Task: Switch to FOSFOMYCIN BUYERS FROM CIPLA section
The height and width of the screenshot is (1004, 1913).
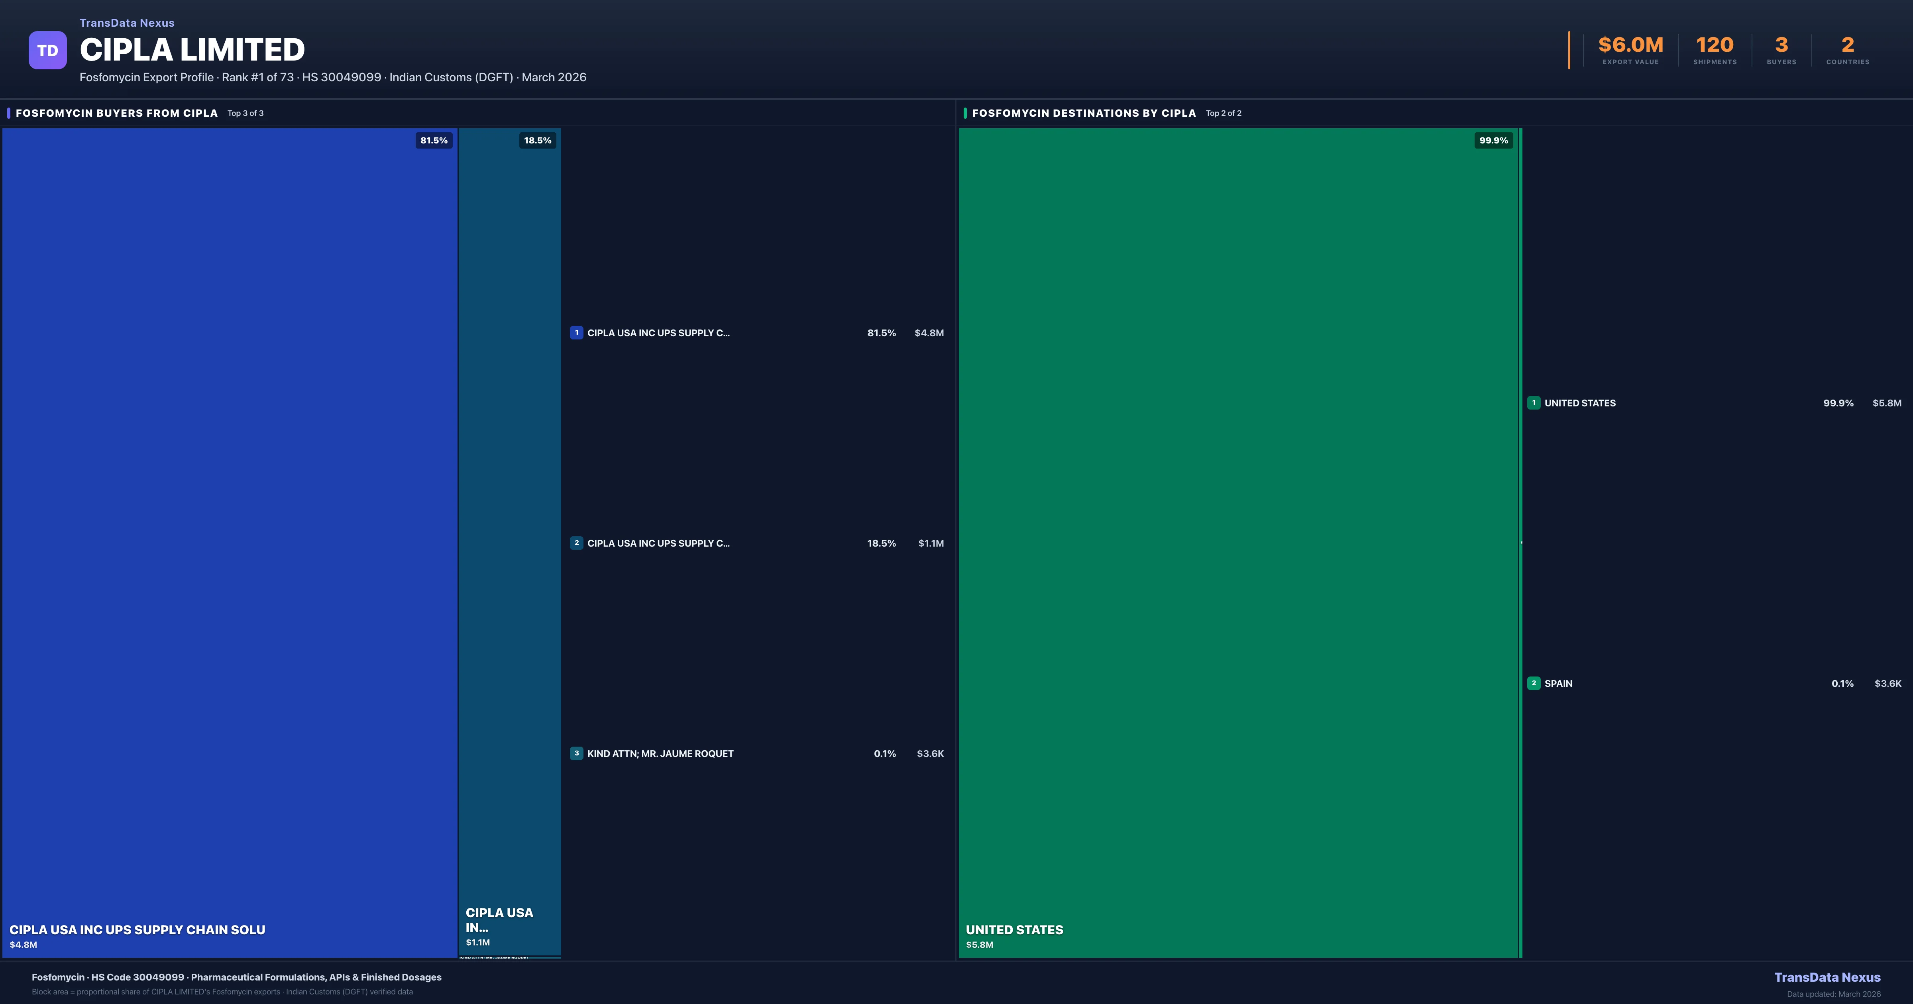Action: point(117,113)
